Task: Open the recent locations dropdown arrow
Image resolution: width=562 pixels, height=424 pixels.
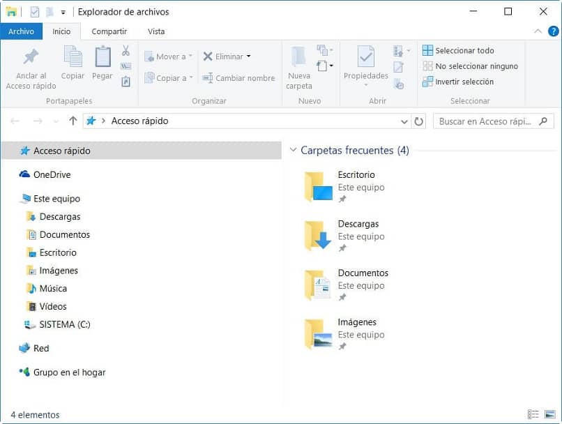Action: [56, 121]
